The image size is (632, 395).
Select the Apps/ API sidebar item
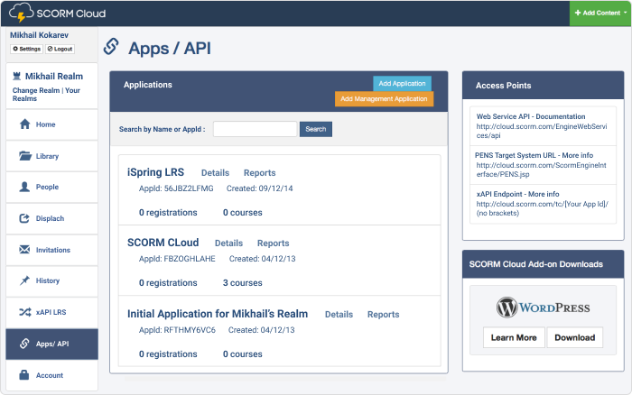tap(51, 344)
